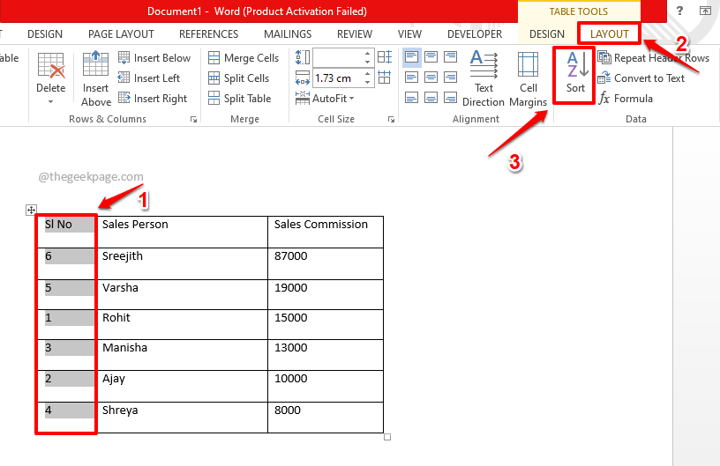Open Rows & Columns dialog launcher
Image resolution: width=720 pixels, height=466 pixels.
click(x=193, y=119)
